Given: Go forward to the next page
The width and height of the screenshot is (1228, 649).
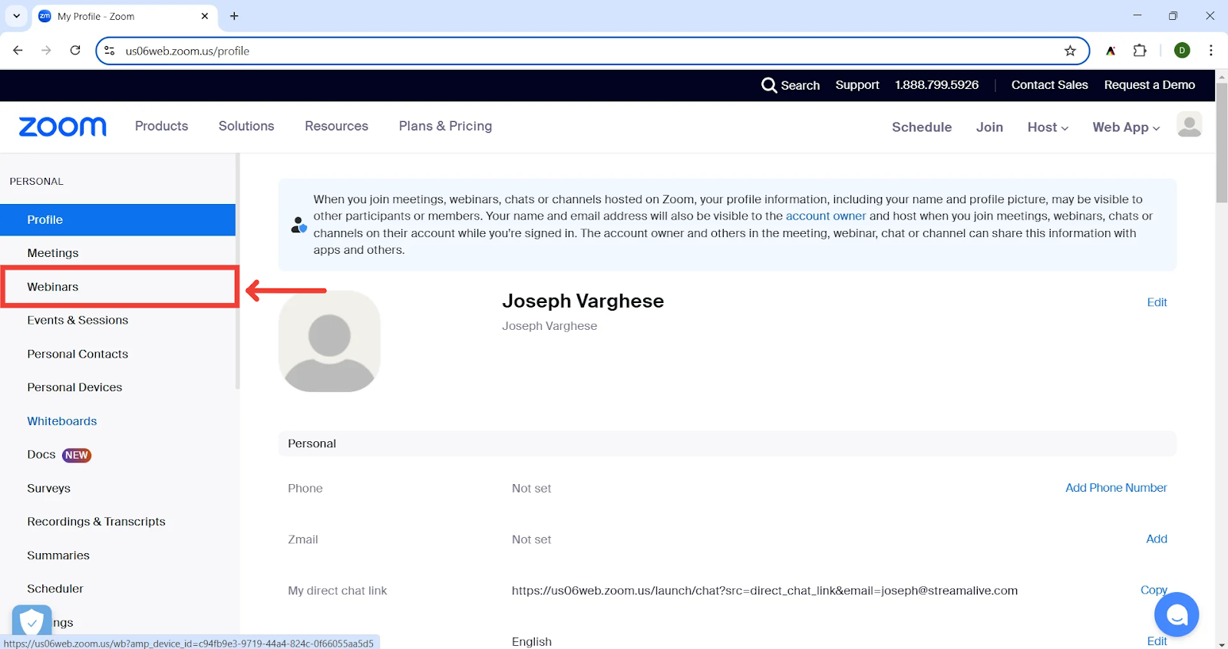Looking at the screenshot, I should point(46,51).
